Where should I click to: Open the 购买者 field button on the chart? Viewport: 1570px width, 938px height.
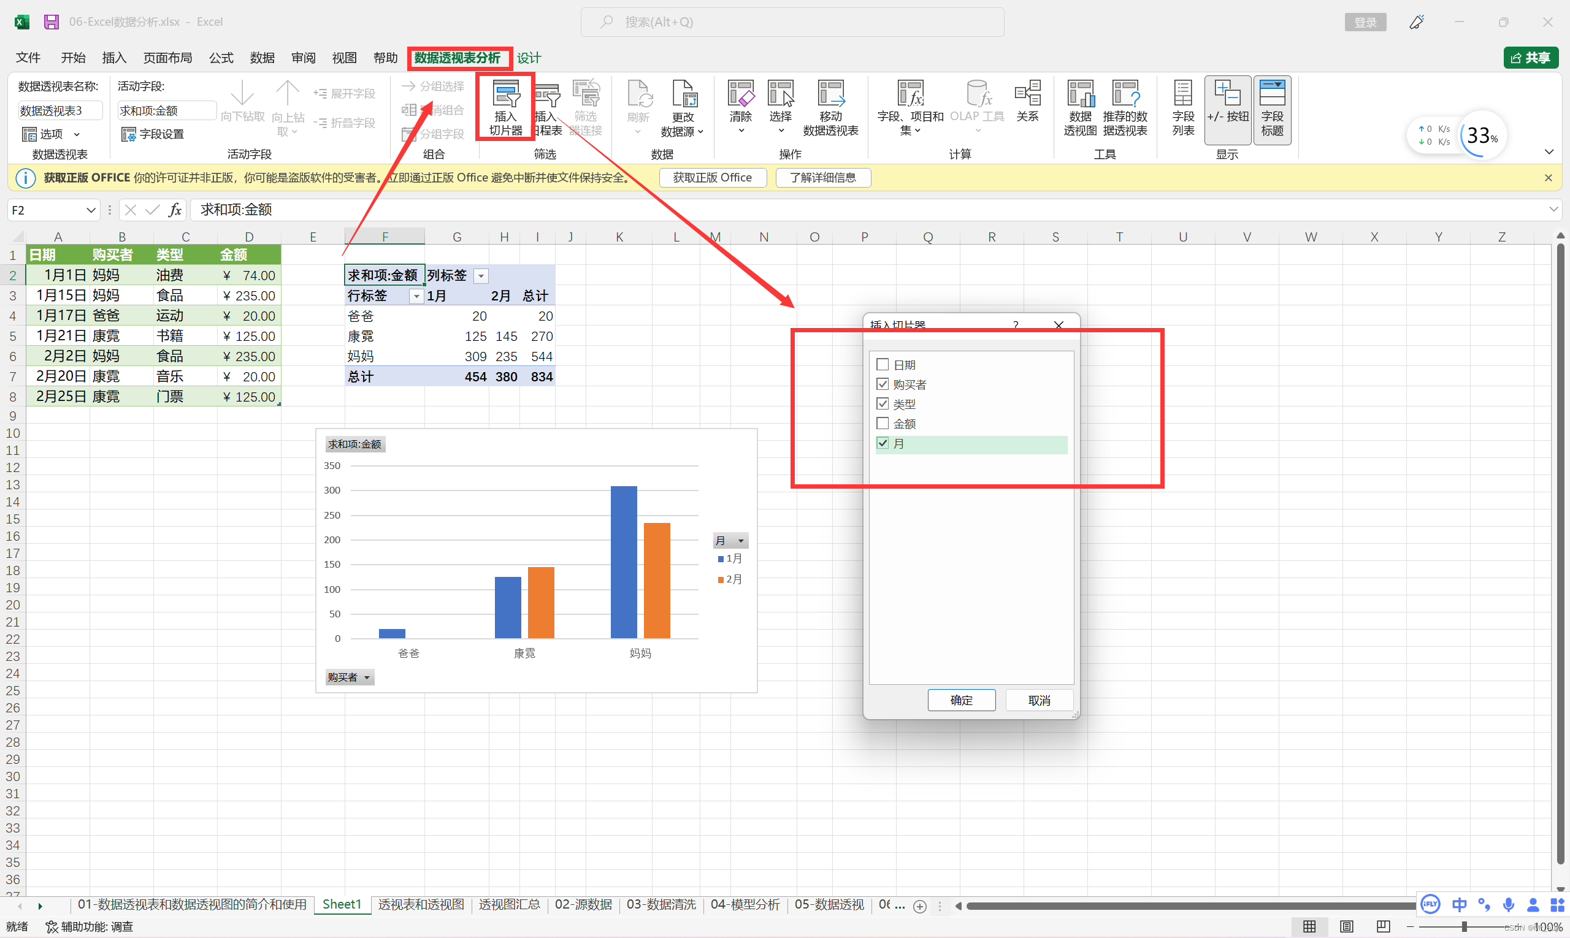point(349,677)
